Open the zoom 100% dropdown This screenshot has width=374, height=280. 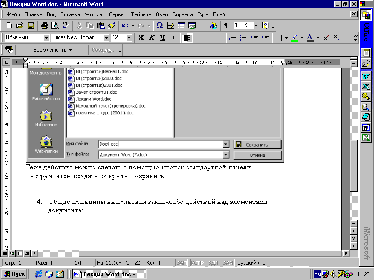click(x=256, y=26)
